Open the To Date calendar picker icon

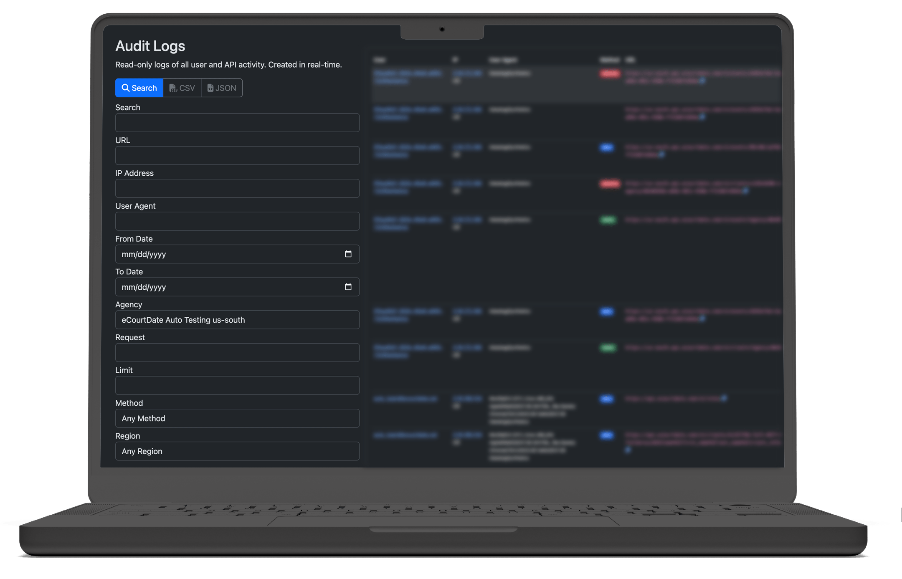point(348,287)
